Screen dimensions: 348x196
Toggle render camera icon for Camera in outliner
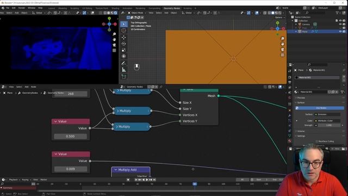[344, 24]
